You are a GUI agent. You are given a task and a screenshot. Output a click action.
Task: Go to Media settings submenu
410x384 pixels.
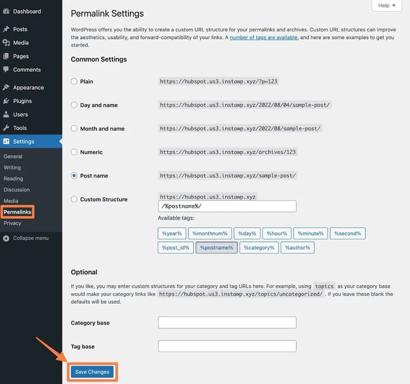pos(11,201)
